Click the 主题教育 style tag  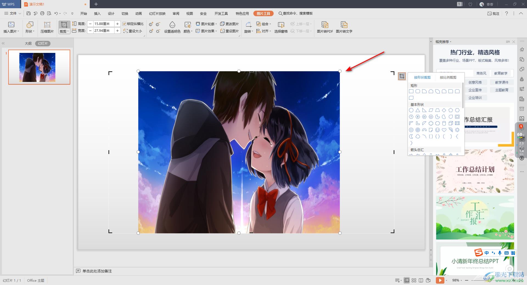[501, 90]
